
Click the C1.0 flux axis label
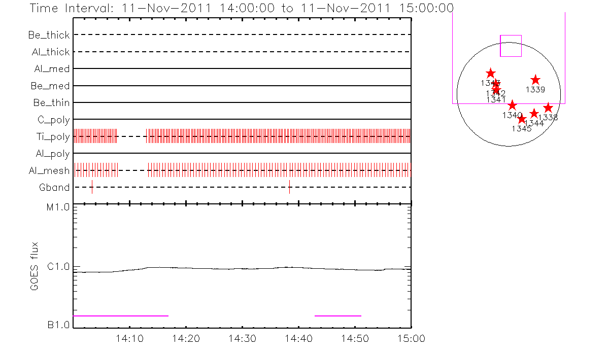(x=58, y=266)
